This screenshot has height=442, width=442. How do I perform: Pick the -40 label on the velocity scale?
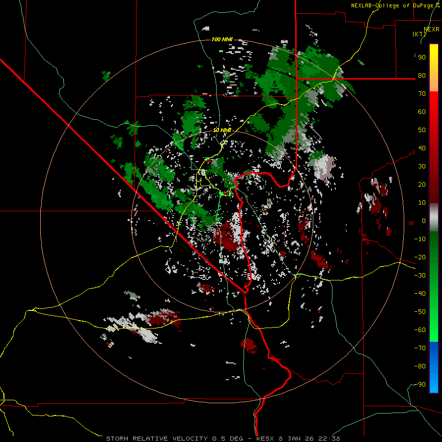point(420,294)
